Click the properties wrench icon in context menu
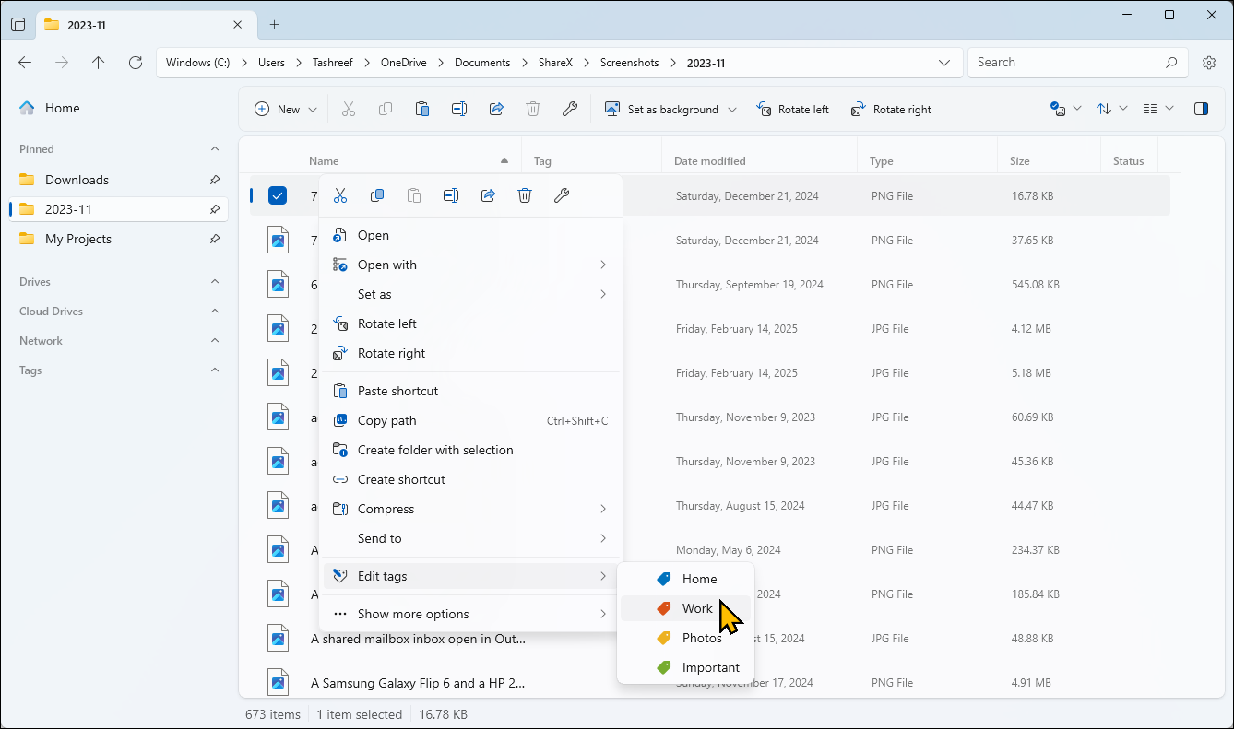 [562, 195]
